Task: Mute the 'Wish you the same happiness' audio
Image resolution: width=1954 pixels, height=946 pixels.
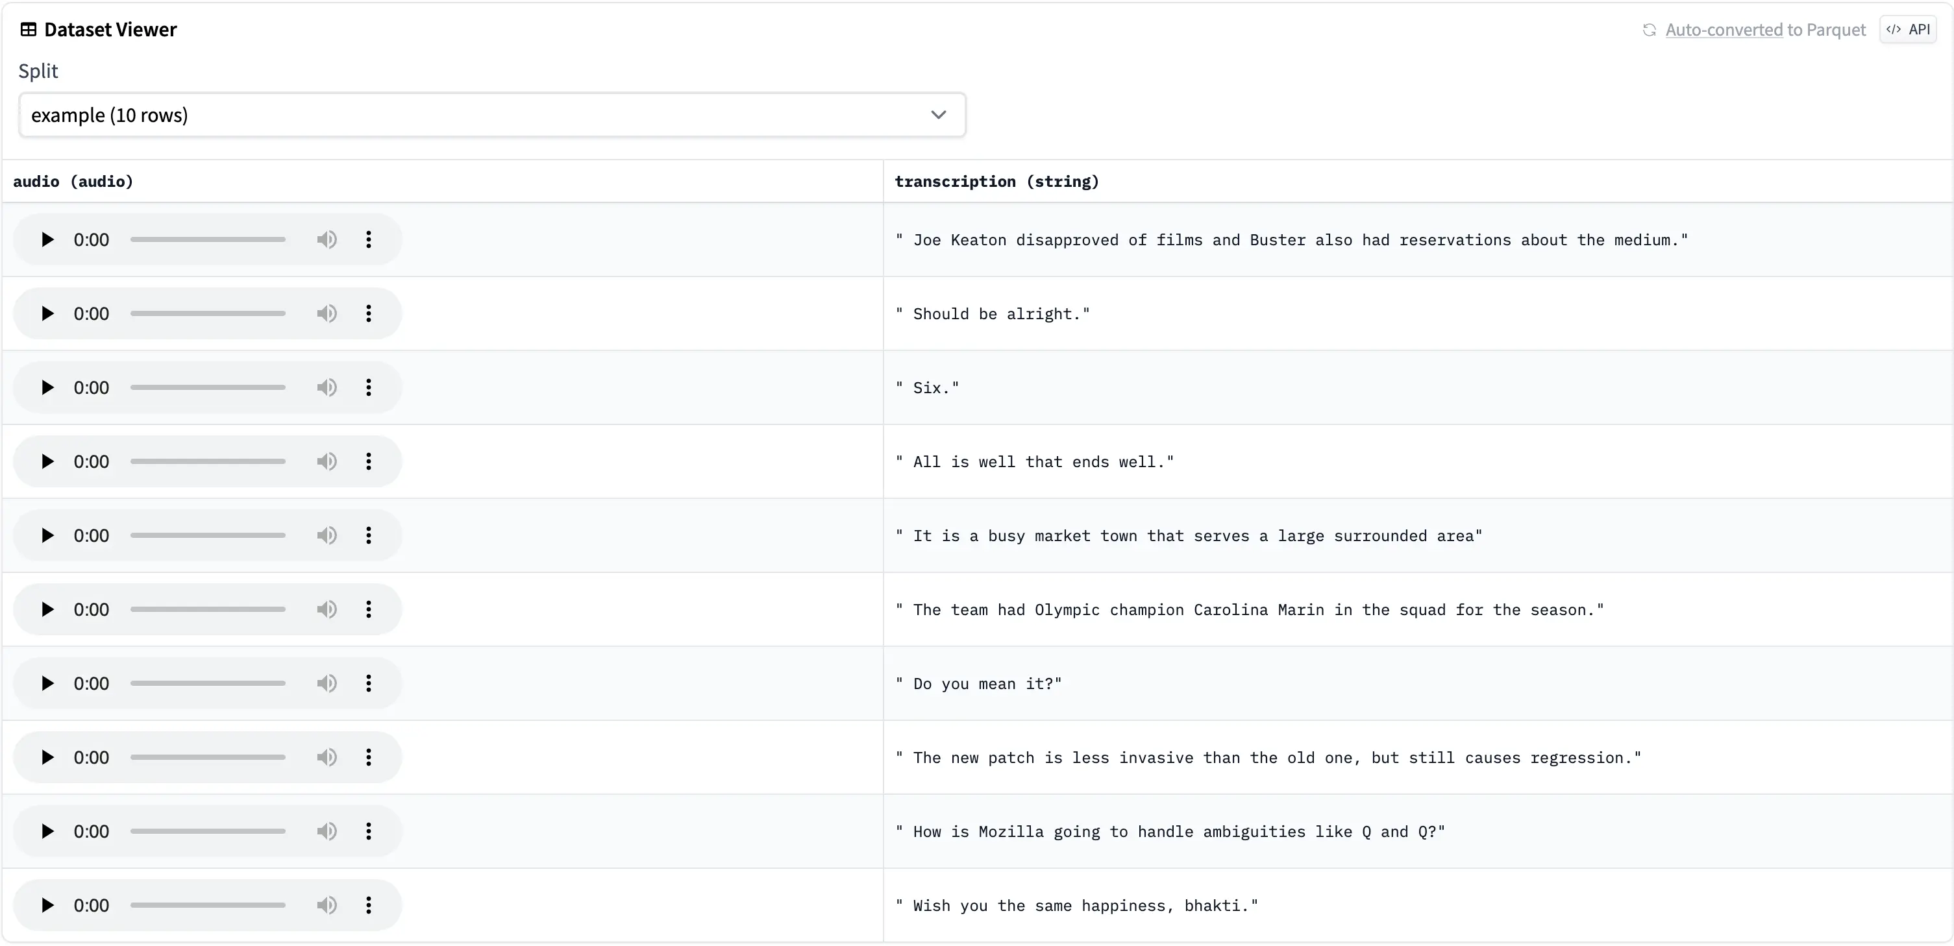Action: tap(326, 904)
